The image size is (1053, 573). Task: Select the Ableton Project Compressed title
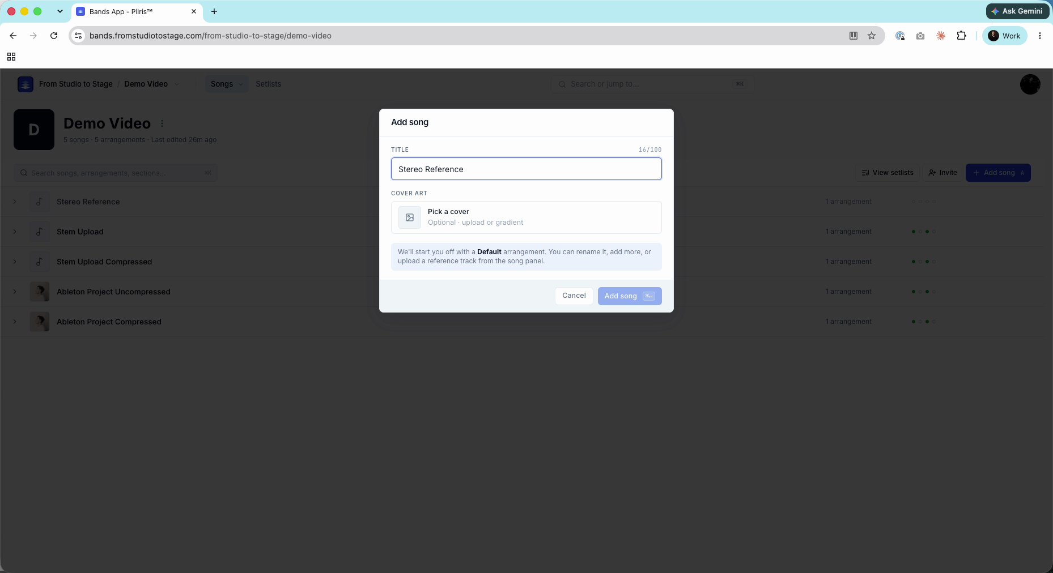(109, 322)
